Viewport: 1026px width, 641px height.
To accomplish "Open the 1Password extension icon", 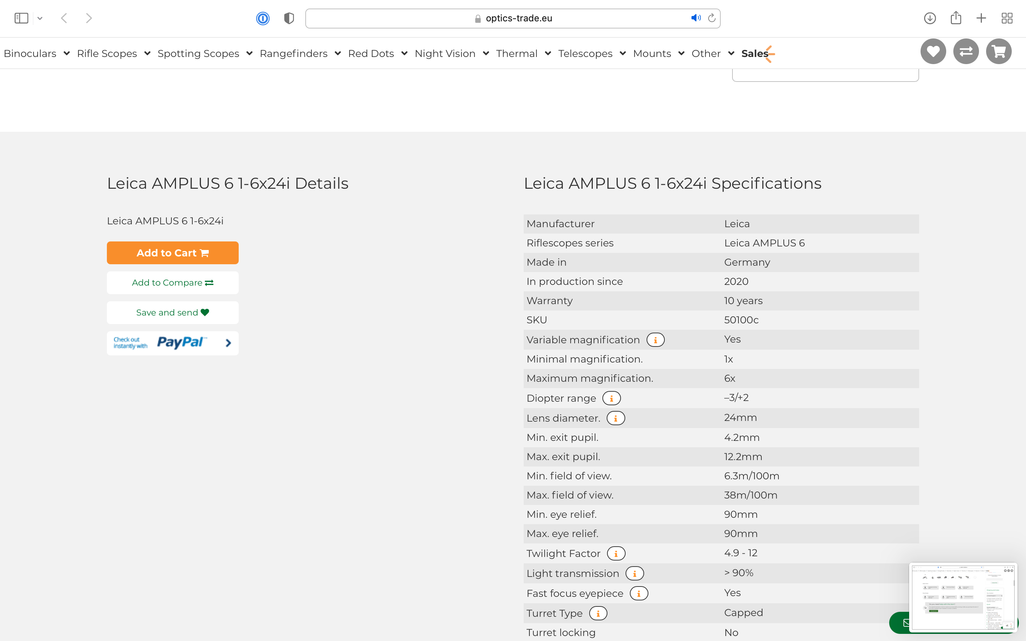I will [x=263, y=18].
